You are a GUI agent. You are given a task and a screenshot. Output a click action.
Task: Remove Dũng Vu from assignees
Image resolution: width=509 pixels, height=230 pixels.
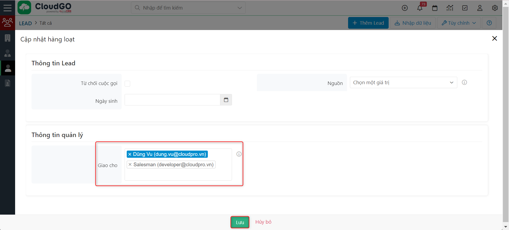click(x=130, y=154)
